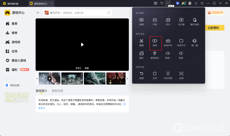Click the 破日开天 search field
The image size is (230, 136).
tap(77, 13)
